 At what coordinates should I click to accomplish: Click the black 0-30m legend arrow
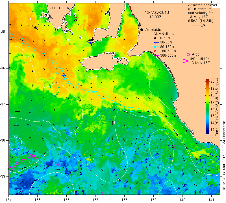tap(156, 38)
